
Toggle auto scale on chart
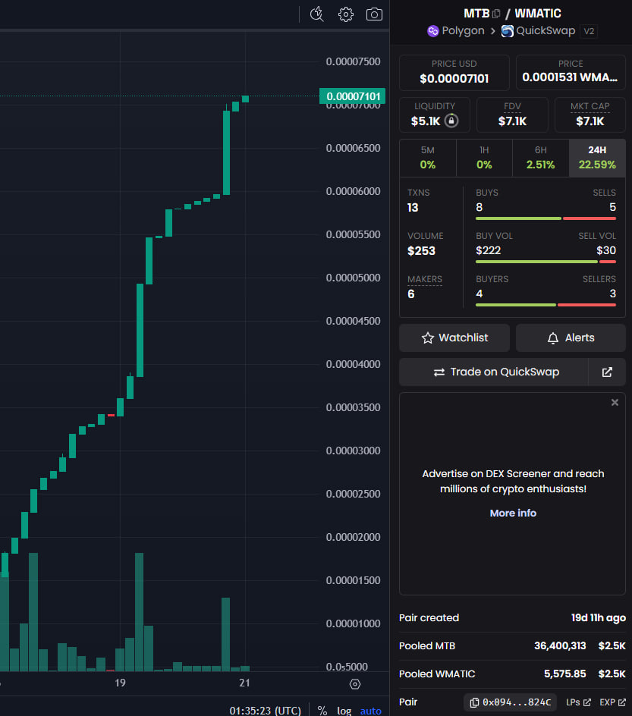click(x=370, y=711)
